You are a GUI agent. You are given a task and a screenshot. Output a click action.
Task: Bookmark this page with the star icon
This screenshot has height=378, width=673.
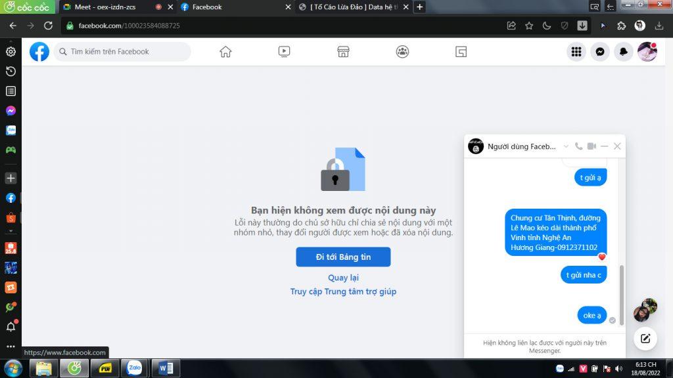coord(529,26)
